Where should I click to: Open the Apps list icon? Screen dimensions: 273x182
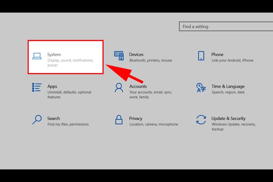37,87
